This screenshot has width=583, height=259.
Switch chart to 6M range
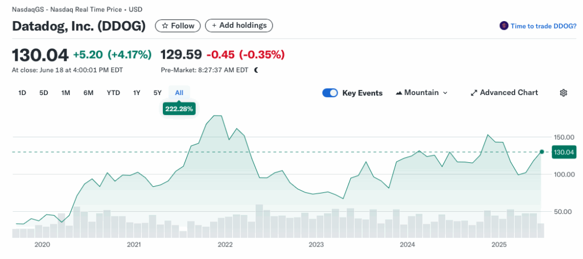[88, 93]
